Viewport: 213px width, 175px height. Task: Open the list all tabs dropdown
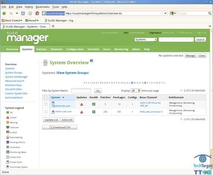click(210, 26)
